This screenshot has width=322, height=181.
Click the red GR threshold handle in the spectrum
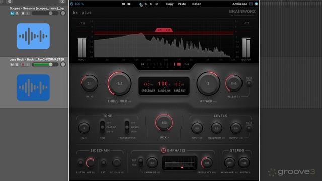[x=164, y=30]
